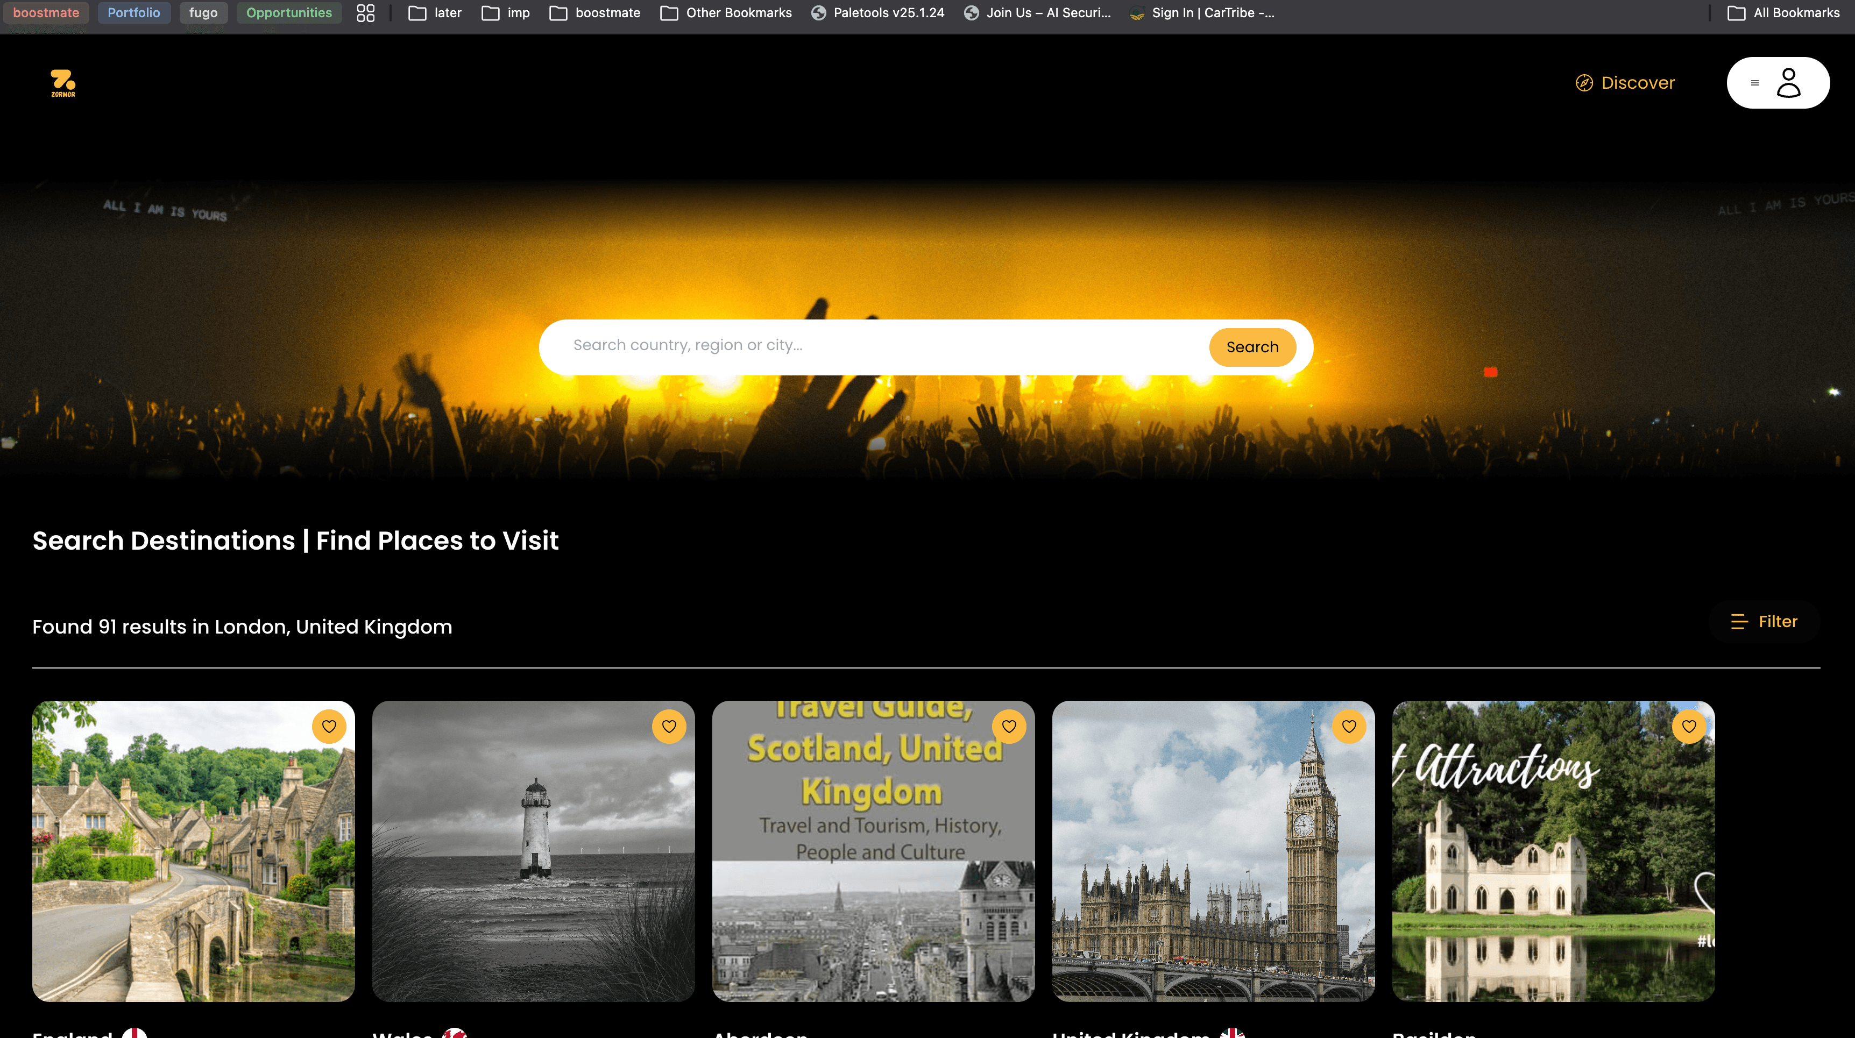The width and height of the screenshot is (1855, 1038).
Task: Open the Filter options
Action: pos(1764,621)
